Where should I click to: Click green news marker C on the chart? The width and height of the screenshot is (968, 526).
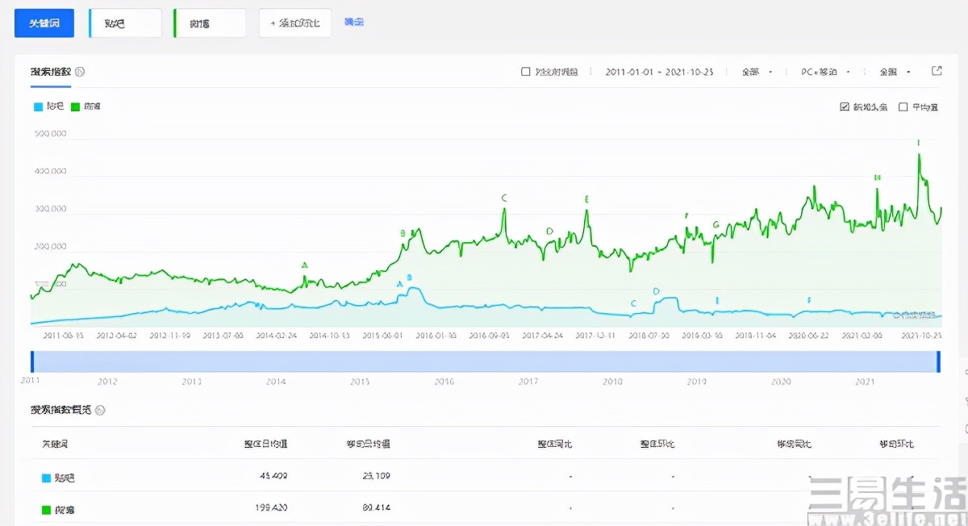click(504, 198)
